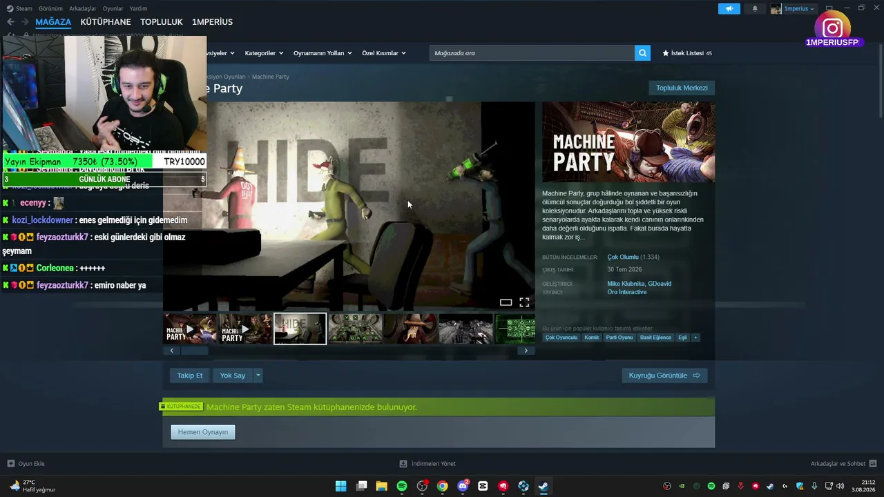This screenshot has height=497, width=884.
Task: Select the second Machine Party video thumbnail
Action: pos(245,329)
